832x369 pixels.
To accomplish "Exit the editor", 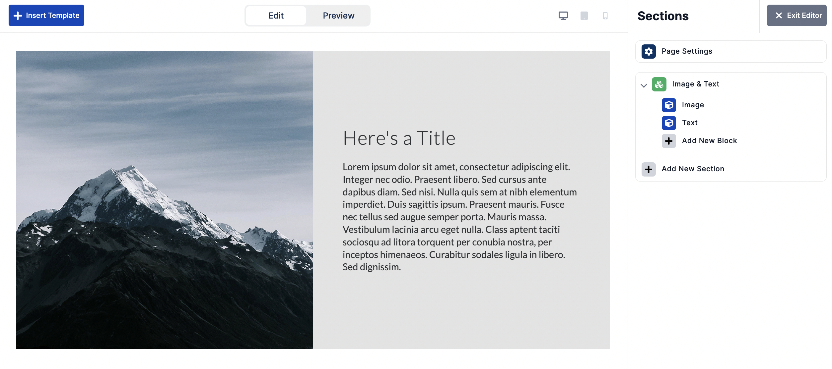I will (x=797, y=16).
